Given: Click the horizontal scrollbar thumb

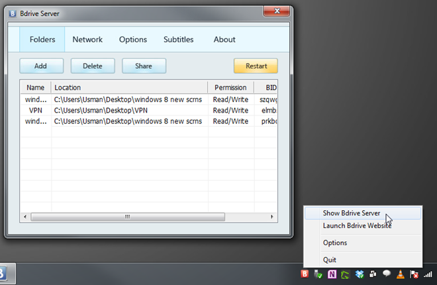Looking at the screenshot, I should (128, 217).
